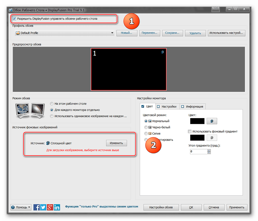Open the Информация tab
Screen dimensions: 258x221
[192, 106]
